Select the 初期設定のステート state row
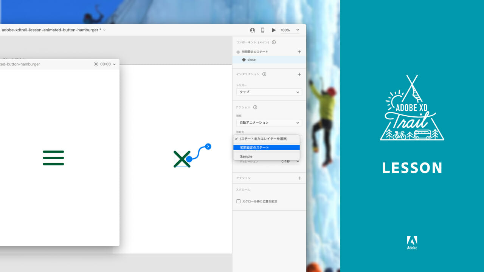The height and width of the screenshot is (272, 484). (x=269, y=52)
